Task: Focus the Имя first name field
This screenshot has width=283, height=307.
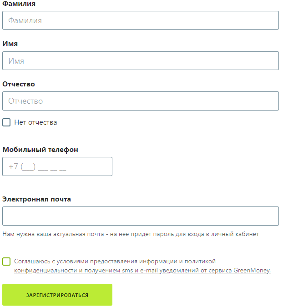Action: [141, 60]
